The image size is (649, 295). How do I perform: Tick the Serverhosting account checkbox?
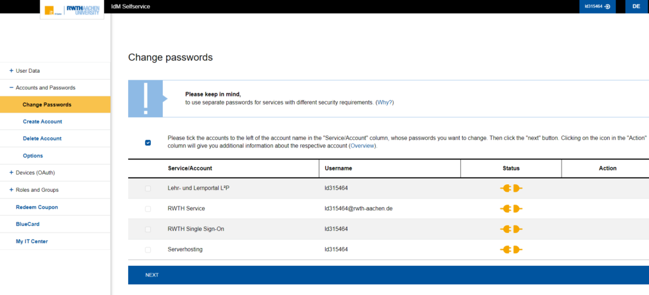[x=148, y=250]
